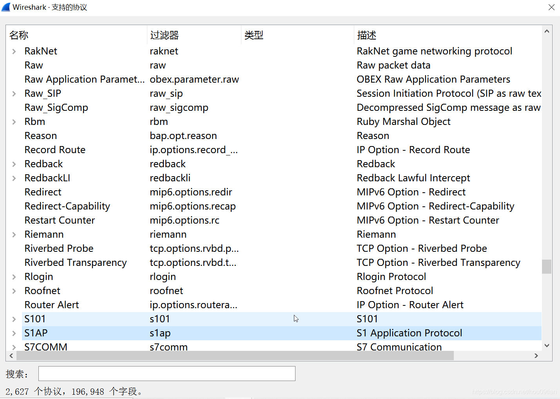
Task: Click the horizontal scrollbar thumb
Action: [x=235, y=356]
